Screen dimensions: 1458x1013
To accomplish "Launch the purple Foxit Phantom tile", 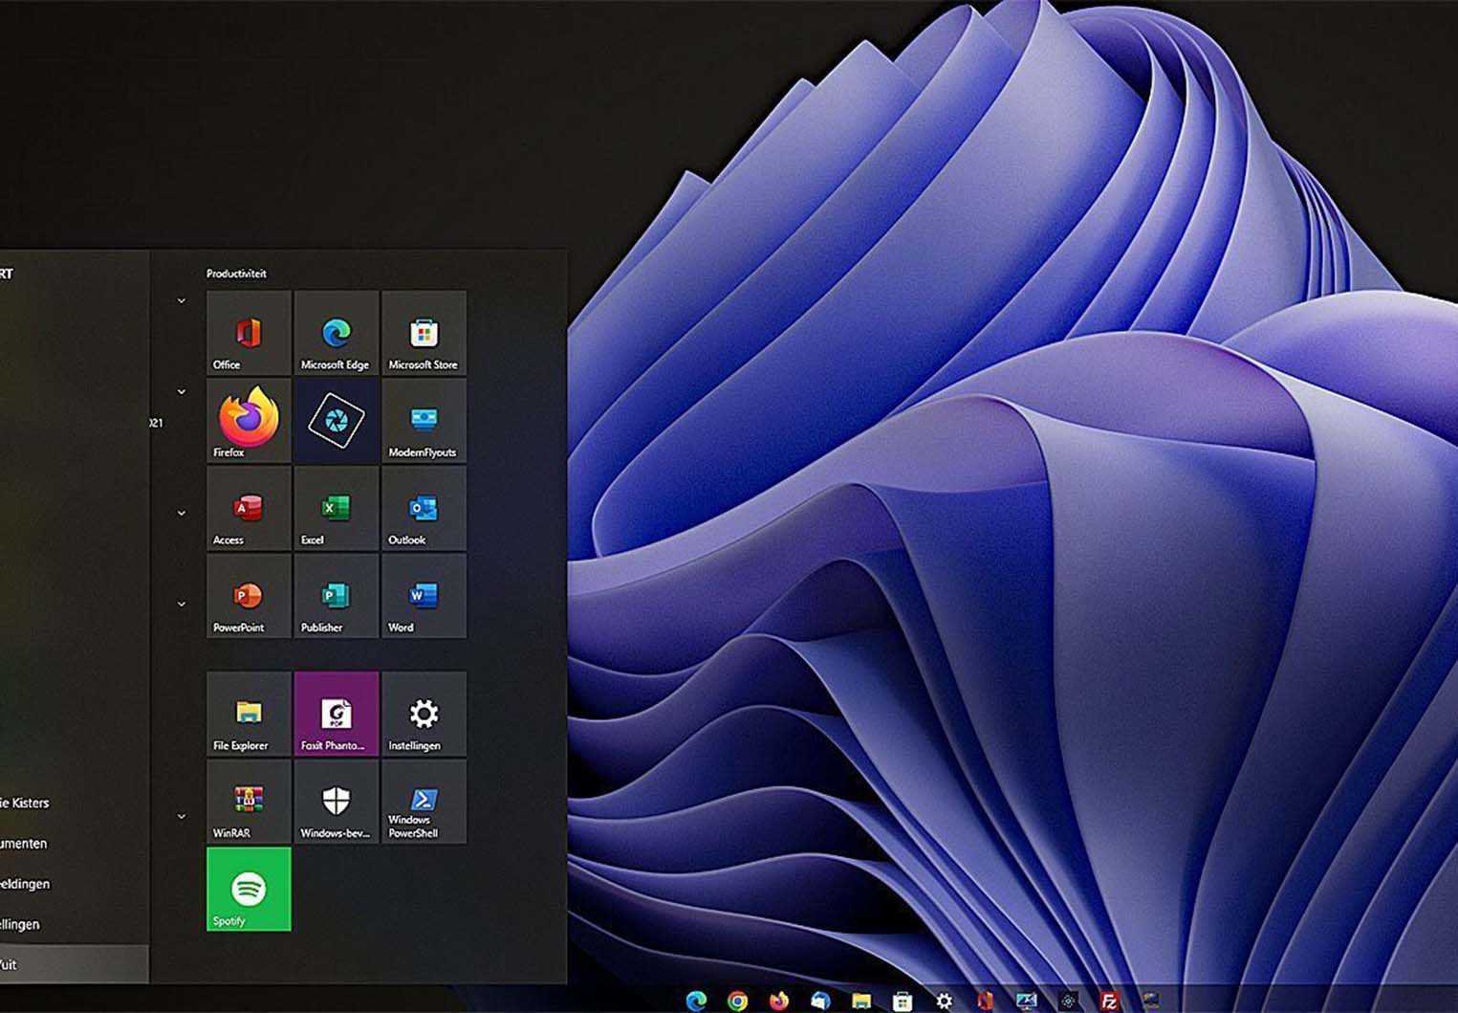I will coord(337,714).
